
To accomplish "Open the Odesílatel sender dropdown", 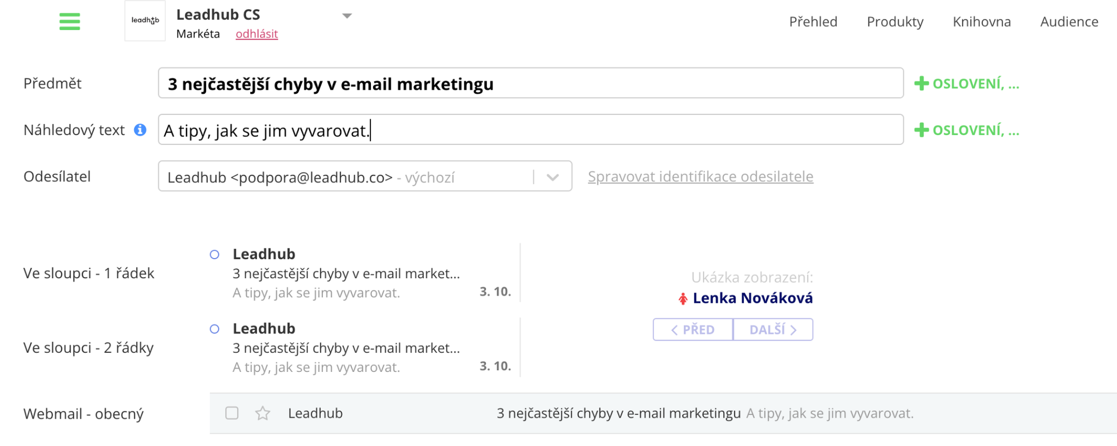I will (x=346, y=177).
